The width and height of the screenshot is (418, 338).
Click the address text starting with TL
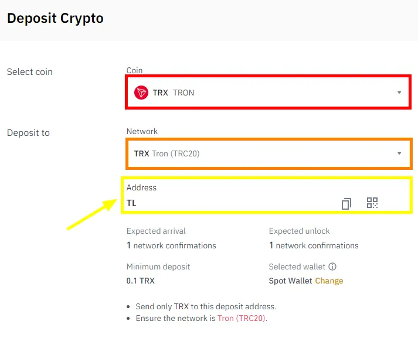click(x=131, y=203)
